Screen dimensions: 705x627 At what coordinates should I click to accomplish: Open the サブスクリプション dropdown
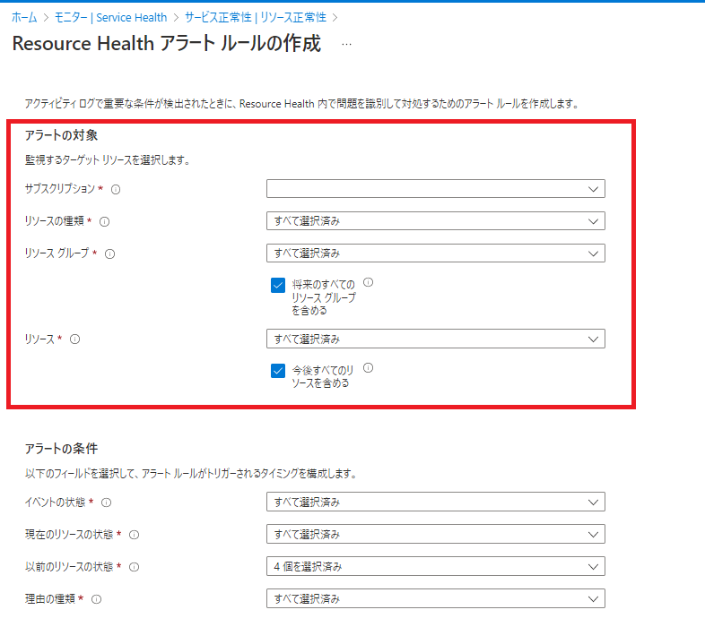tap(436, 189)
